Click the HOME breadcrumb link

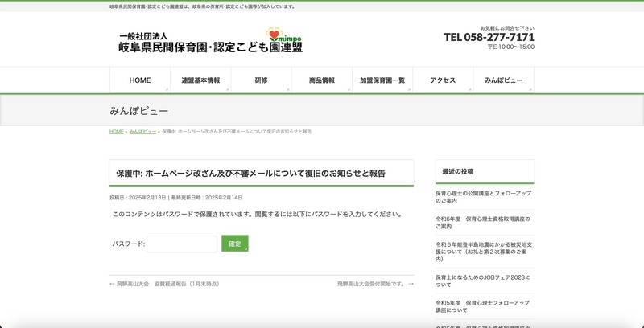117,131
